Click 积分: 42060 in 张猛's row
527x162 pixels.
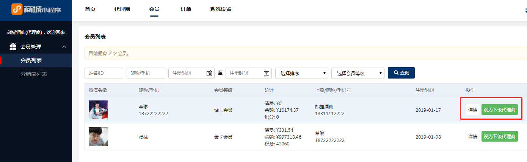[277, 143]
